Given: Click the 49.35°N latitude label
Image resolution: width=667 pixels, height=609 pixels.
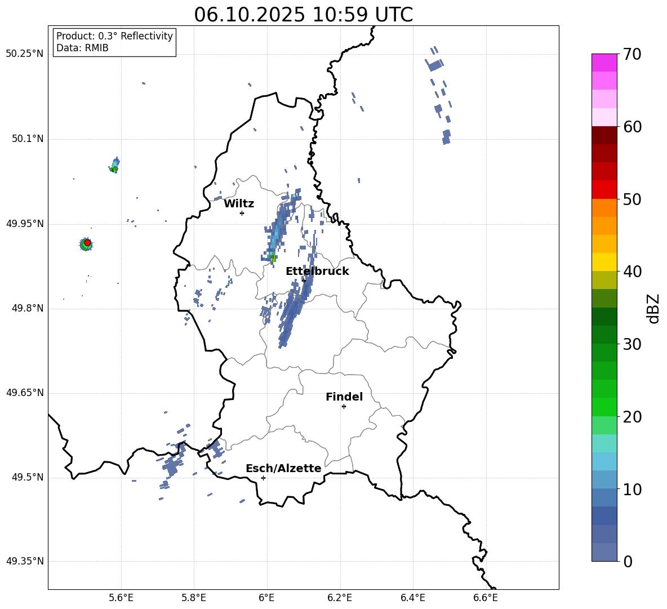Looking at the screenshot, I should (x=25, y=561).
